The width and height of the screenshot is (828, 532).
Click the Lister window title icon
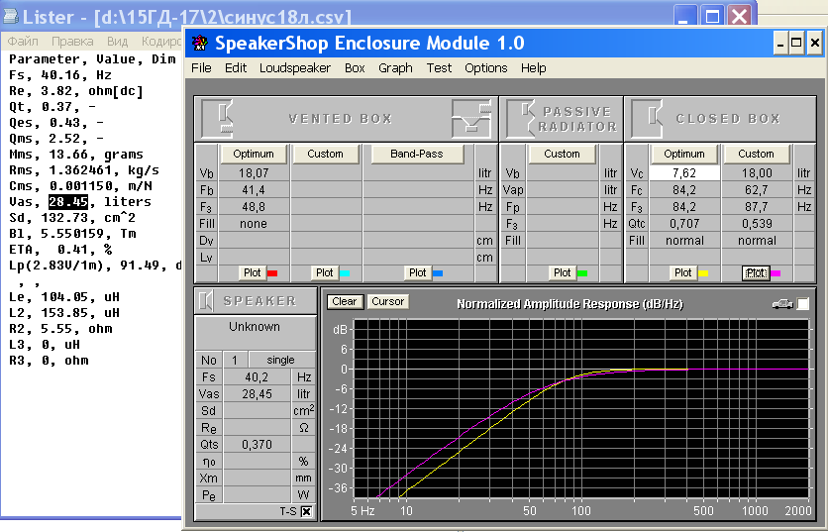coord(10,17)
